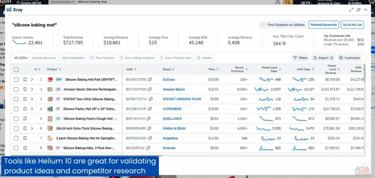Image resolution: width=375 pixels, height=178 pixels.
Task: Expand row 6 26x16 Inch Extra Thick variations
Action: (32, 128)
